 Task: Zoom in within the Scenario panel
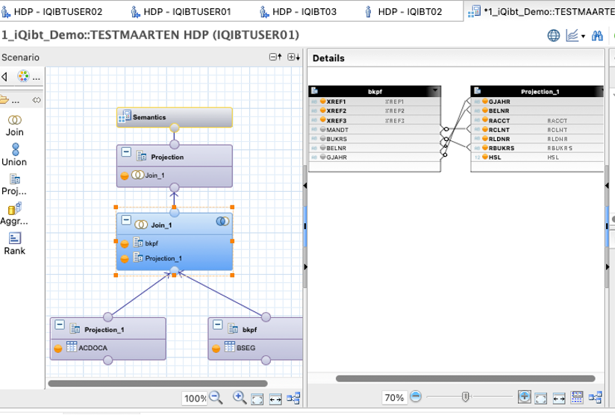click(240, 398)
